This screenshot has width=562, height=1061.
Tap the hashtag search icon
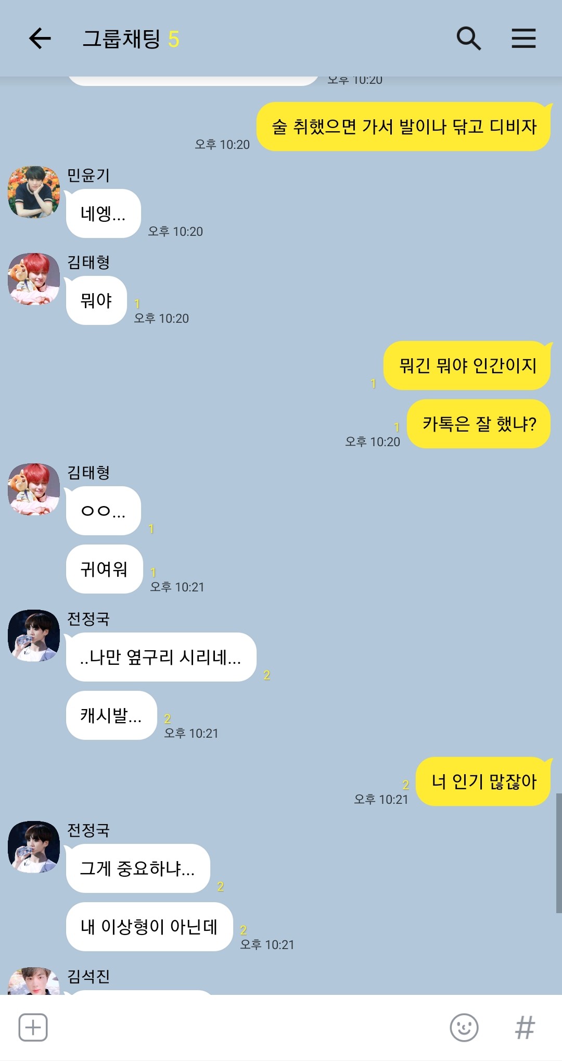point(525,1027)
